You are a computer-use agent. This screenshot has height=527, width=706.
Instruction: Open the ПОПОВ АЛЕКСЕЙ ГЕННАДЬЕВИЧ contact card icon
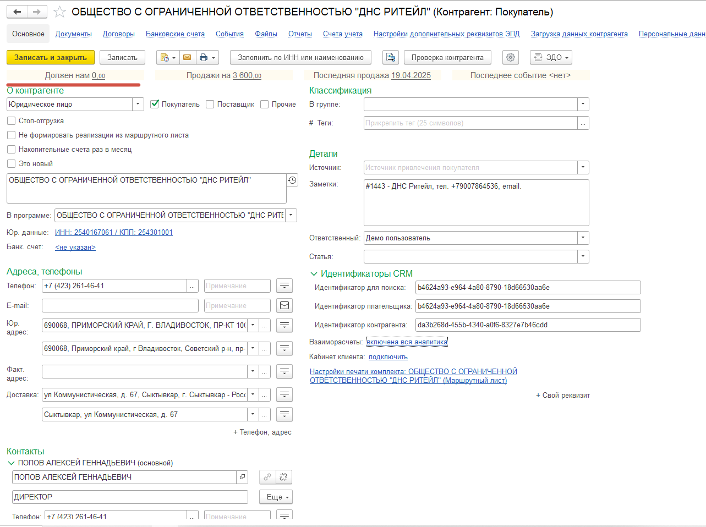[x=242, y=477]
